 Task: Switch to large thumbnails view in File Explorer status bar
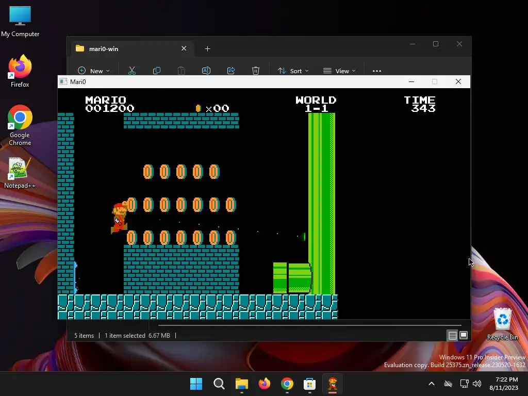pos(464,335)
